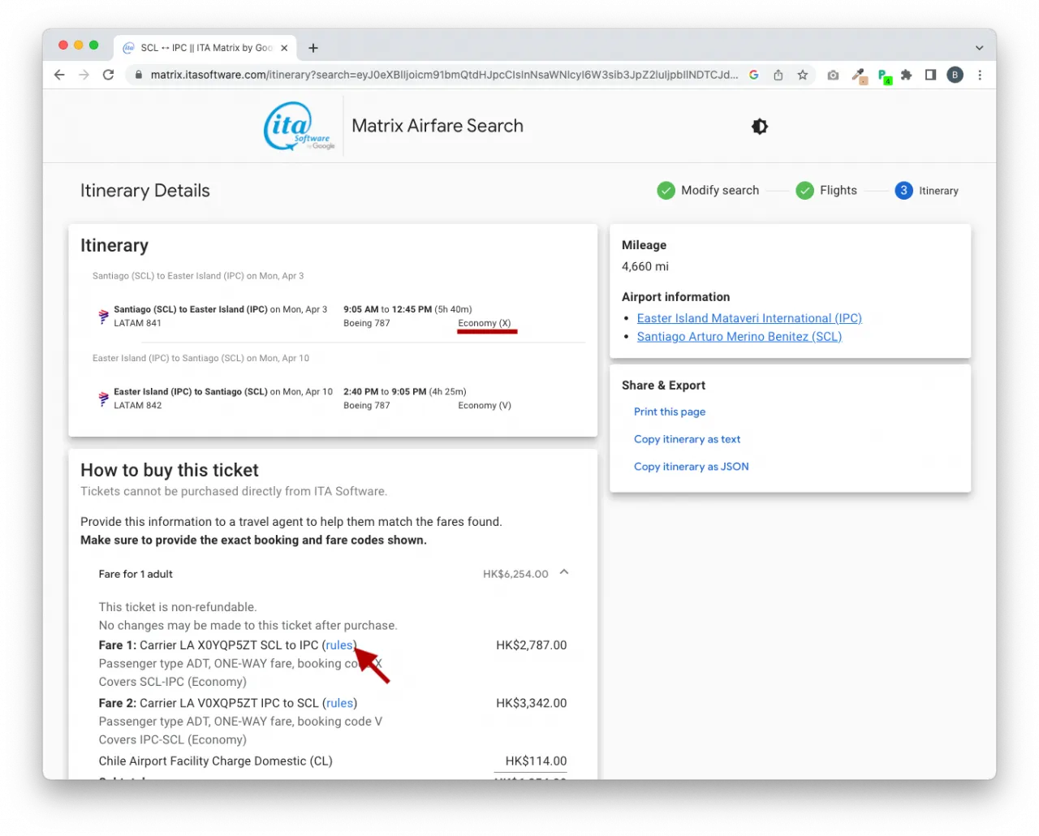The height and width of the screenshot is (836, 1039).
Task: Click the green P extension icon
Action: 885,76
